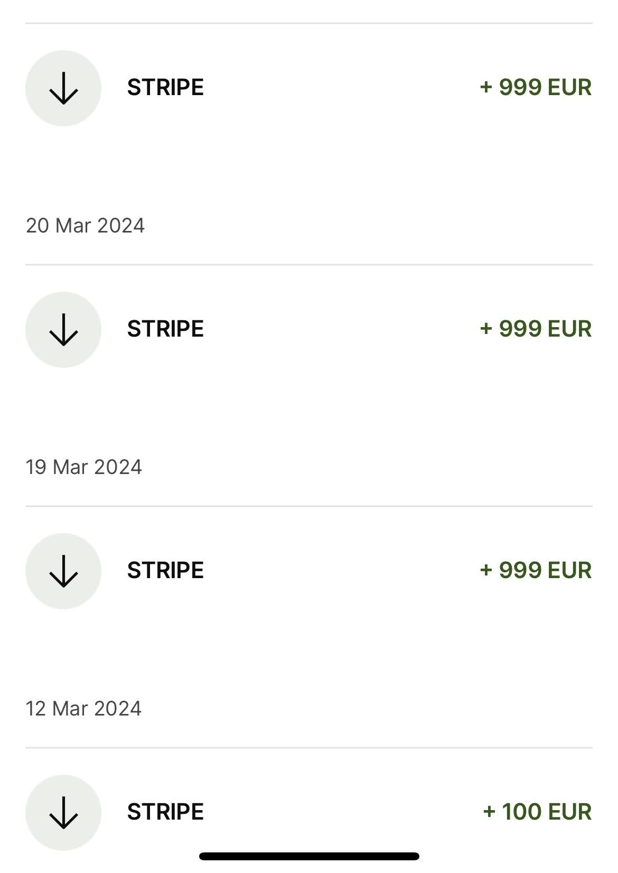Screen dimensions: 618x873
Task: Select the STRIPE name under 19 Mar 2024
Action: pos(165,571)
